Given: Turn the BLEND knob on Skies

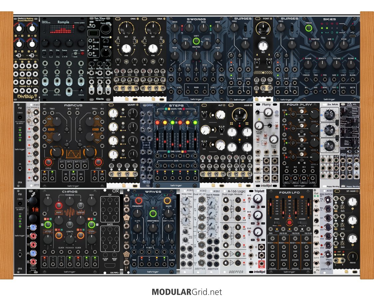Looking at the screenshot, I should (x=351, y=64).
